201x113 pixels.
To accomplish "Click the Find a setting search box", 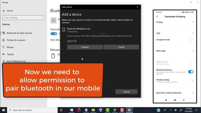I will [x=24, y=18].
